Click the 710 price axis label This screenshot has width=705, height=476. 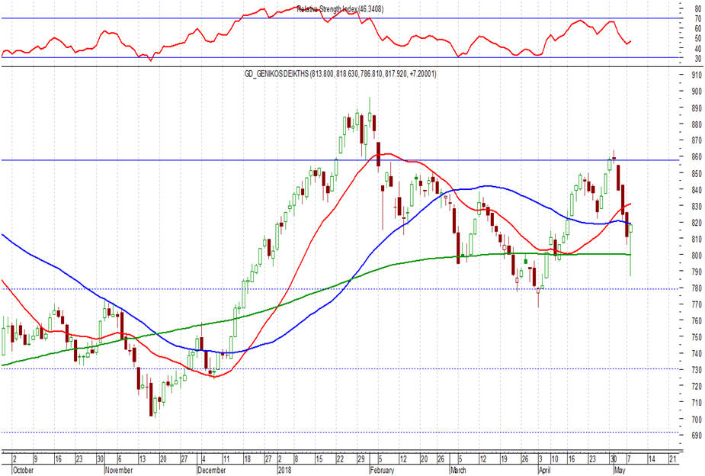[x=697, y=403]
